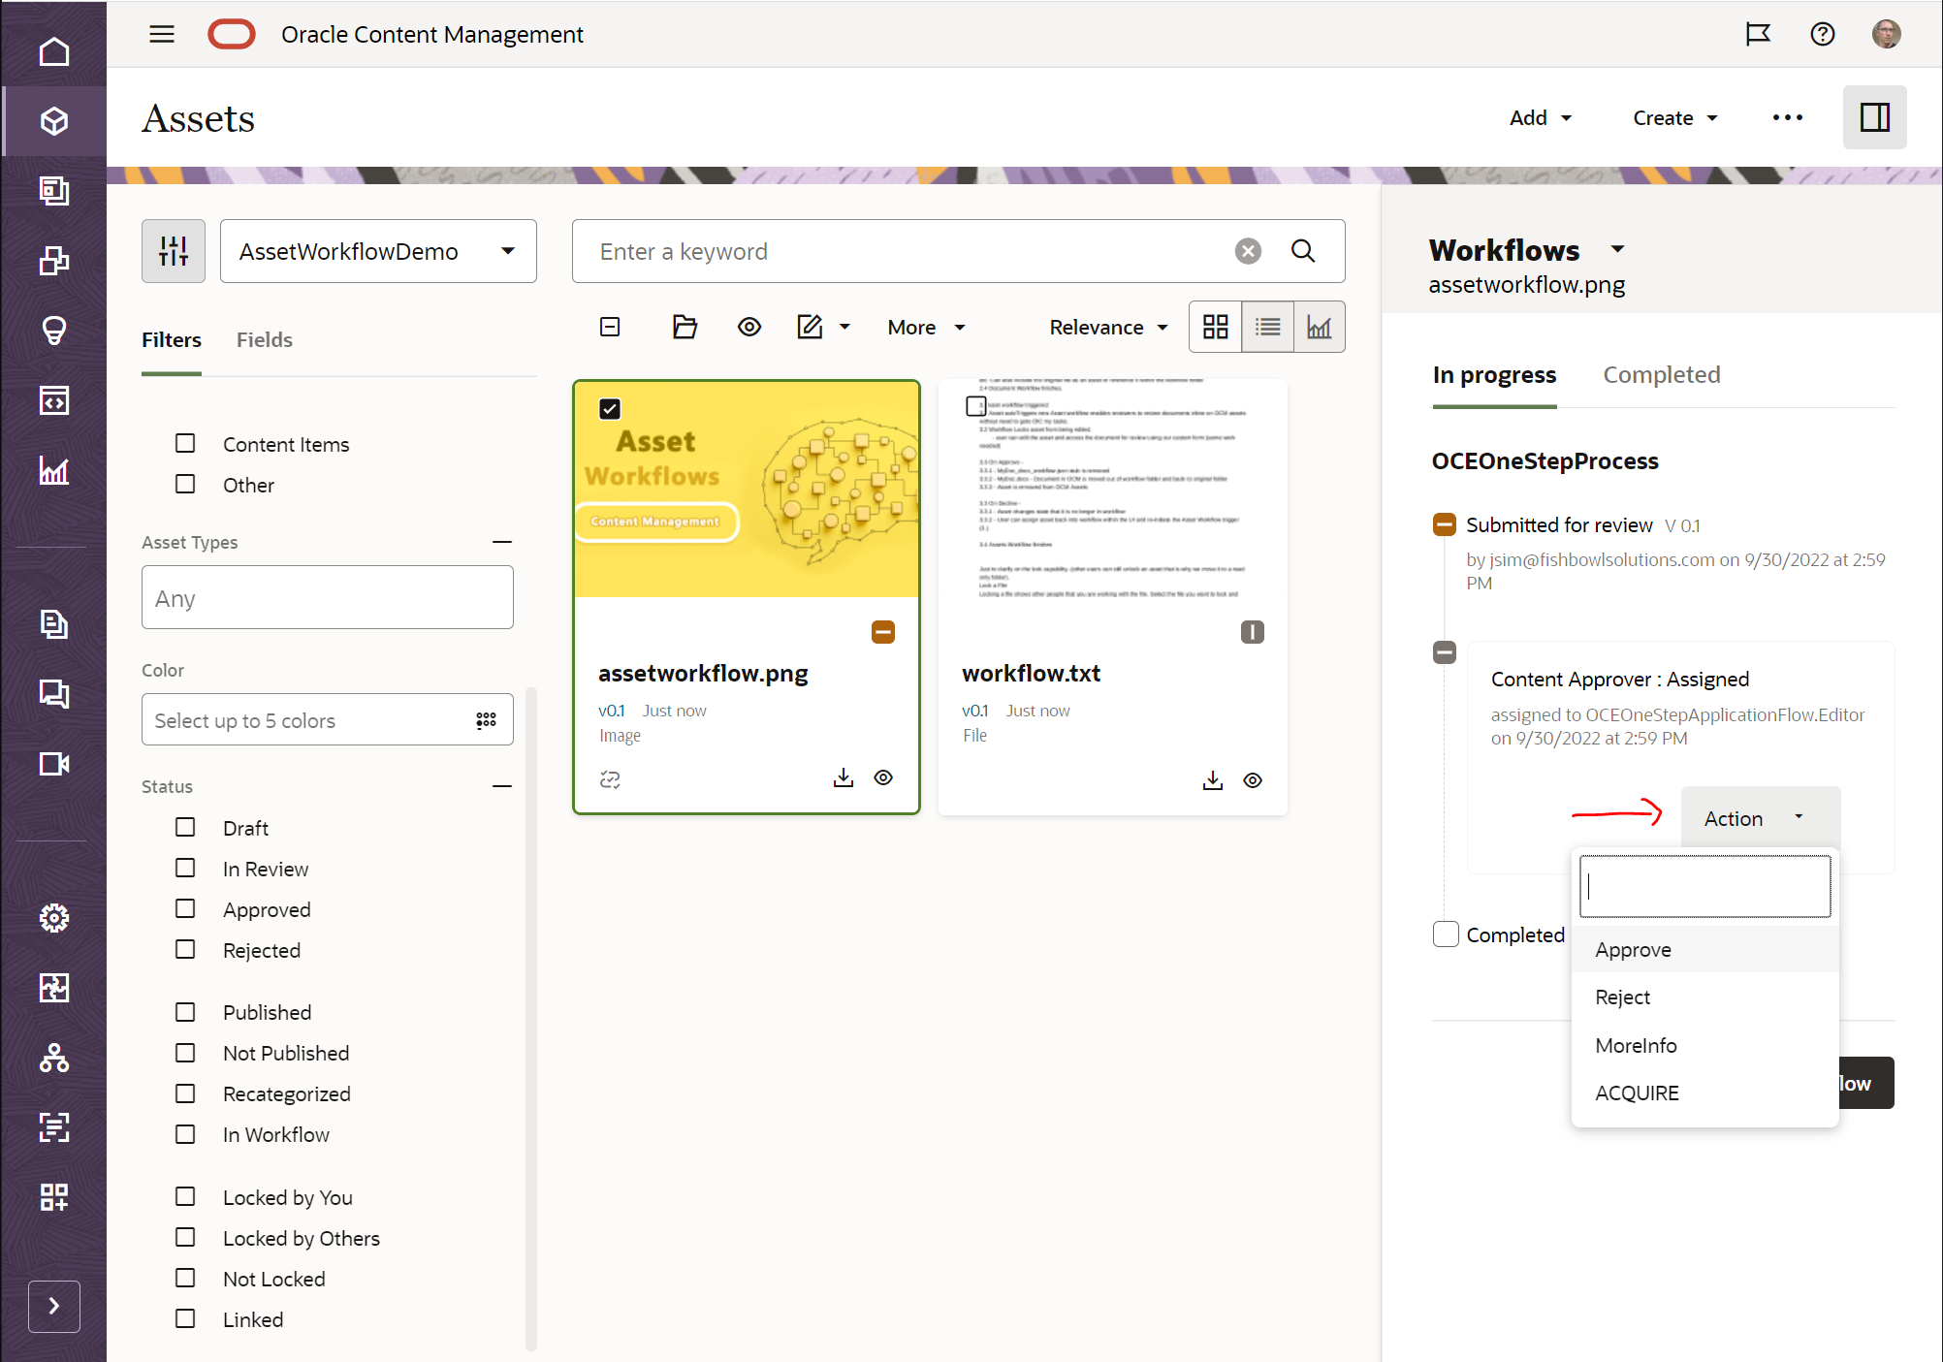Viewport: 1943px width, 1362px height.
Task: Open the Capture scan sidebar icon
Action: 54,1127
